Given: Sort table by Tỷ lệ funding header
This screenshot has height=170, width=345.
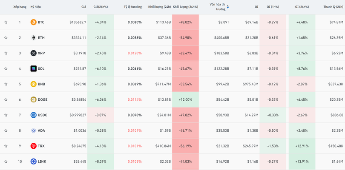Looking at the screenshot, I should [x=132, y=7].
